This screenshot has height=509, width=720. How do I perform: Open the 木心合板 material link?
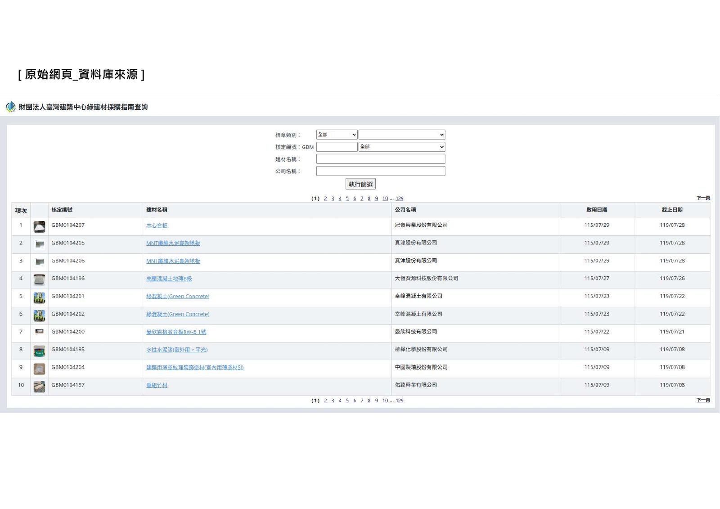click(157, 225)
